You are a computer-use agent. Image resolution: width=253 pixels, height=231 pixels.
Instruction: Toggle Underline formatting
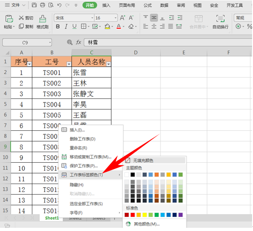point(74,26)
